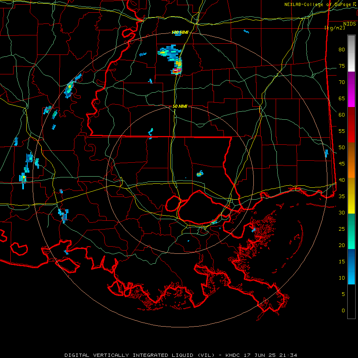This screenshot has height=358, width=358.
Task: Click the legend value 50
Action: tap(342, 148)
